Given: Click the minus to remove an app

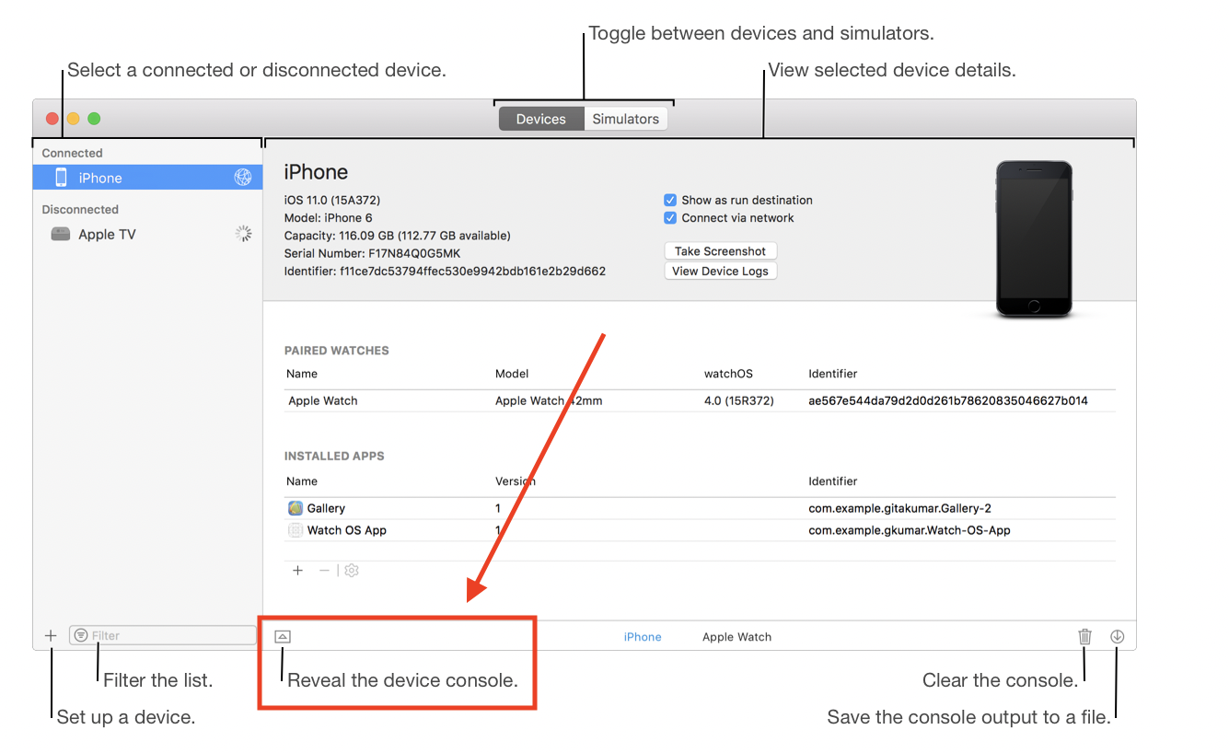Looking at the screenshot, I should tap(323, 570).
